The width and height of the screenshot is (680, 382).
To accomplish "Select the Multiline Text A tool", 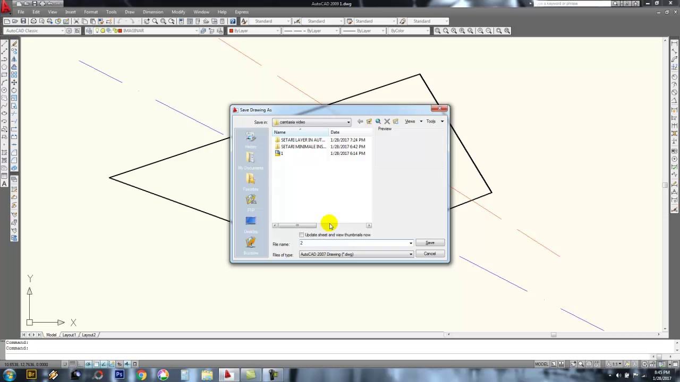I will coord(4,184).
